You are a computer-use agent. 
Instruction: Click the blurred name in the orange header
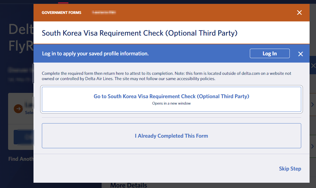click(104, 13)
